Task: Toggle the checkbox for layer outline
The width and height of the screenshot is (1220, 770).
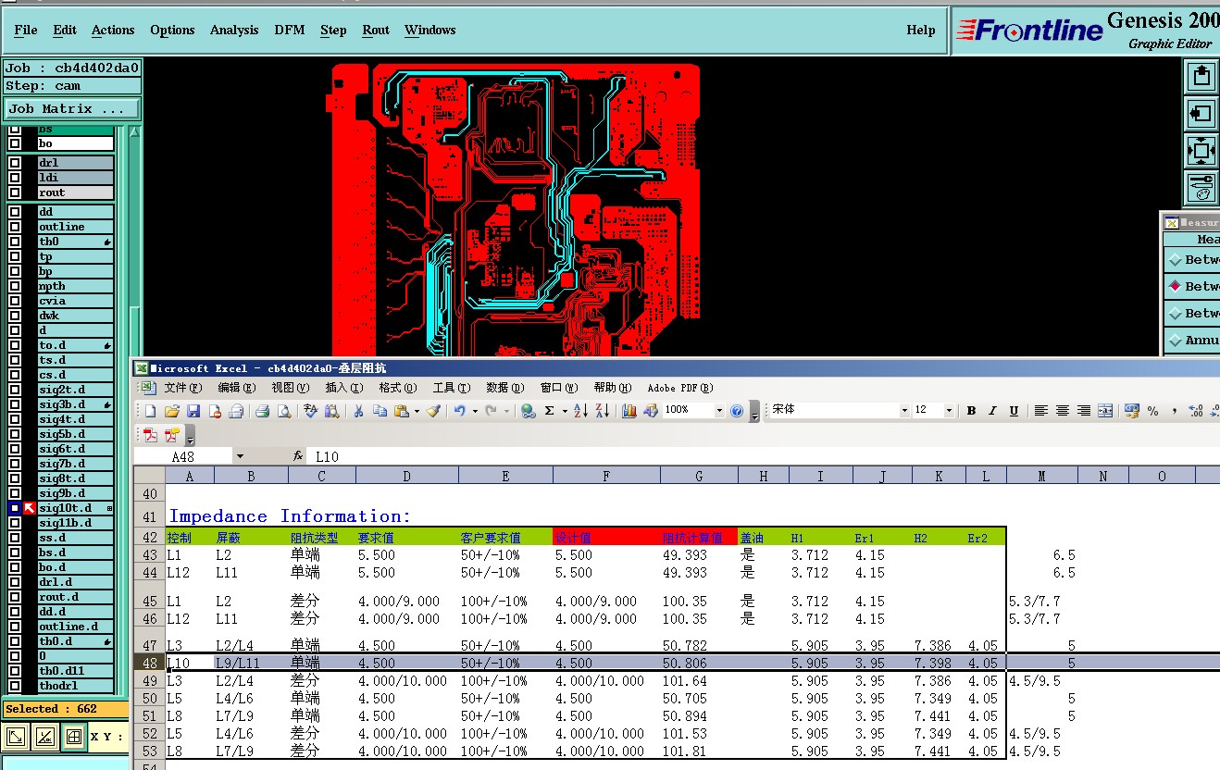Action: tap(15, 227)
